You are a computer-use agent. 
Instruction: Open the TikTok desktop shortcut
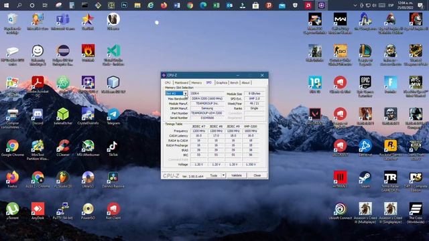113,148
